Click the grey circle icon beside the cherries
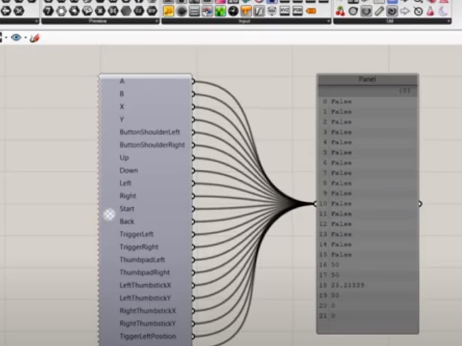Screen dimensions: 462x346 click(353, 11)
